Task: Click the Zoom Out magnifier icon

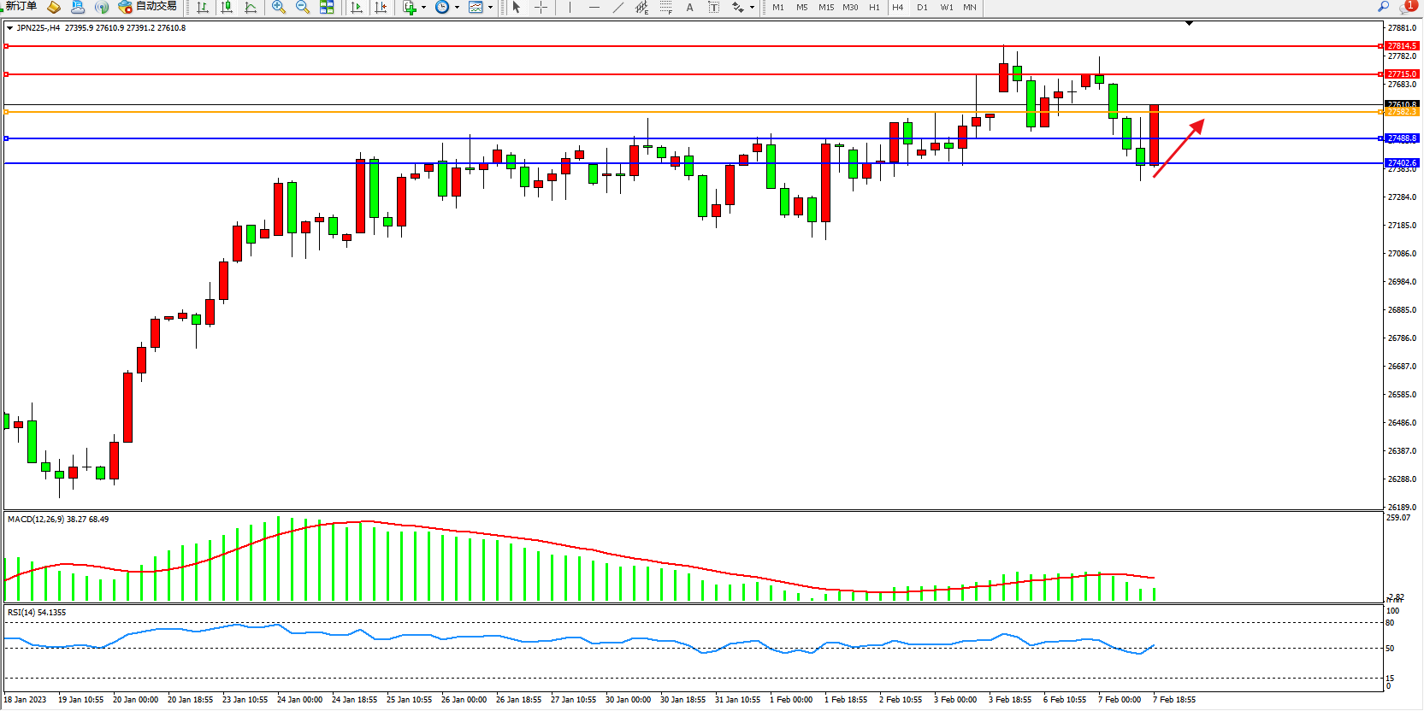Action: coord(302,7)
